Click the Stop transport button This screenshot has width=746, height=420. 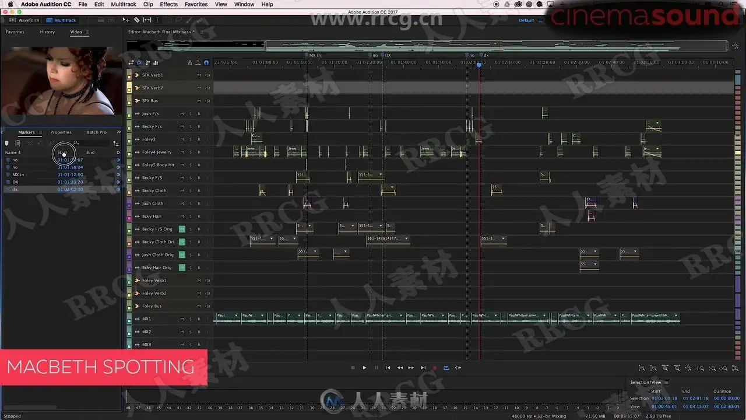353,367
